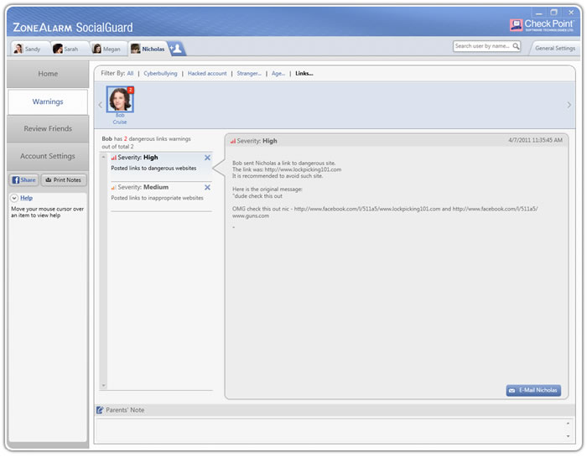
Task: Switch to Megan's tab
Action: tap(107, 49)
